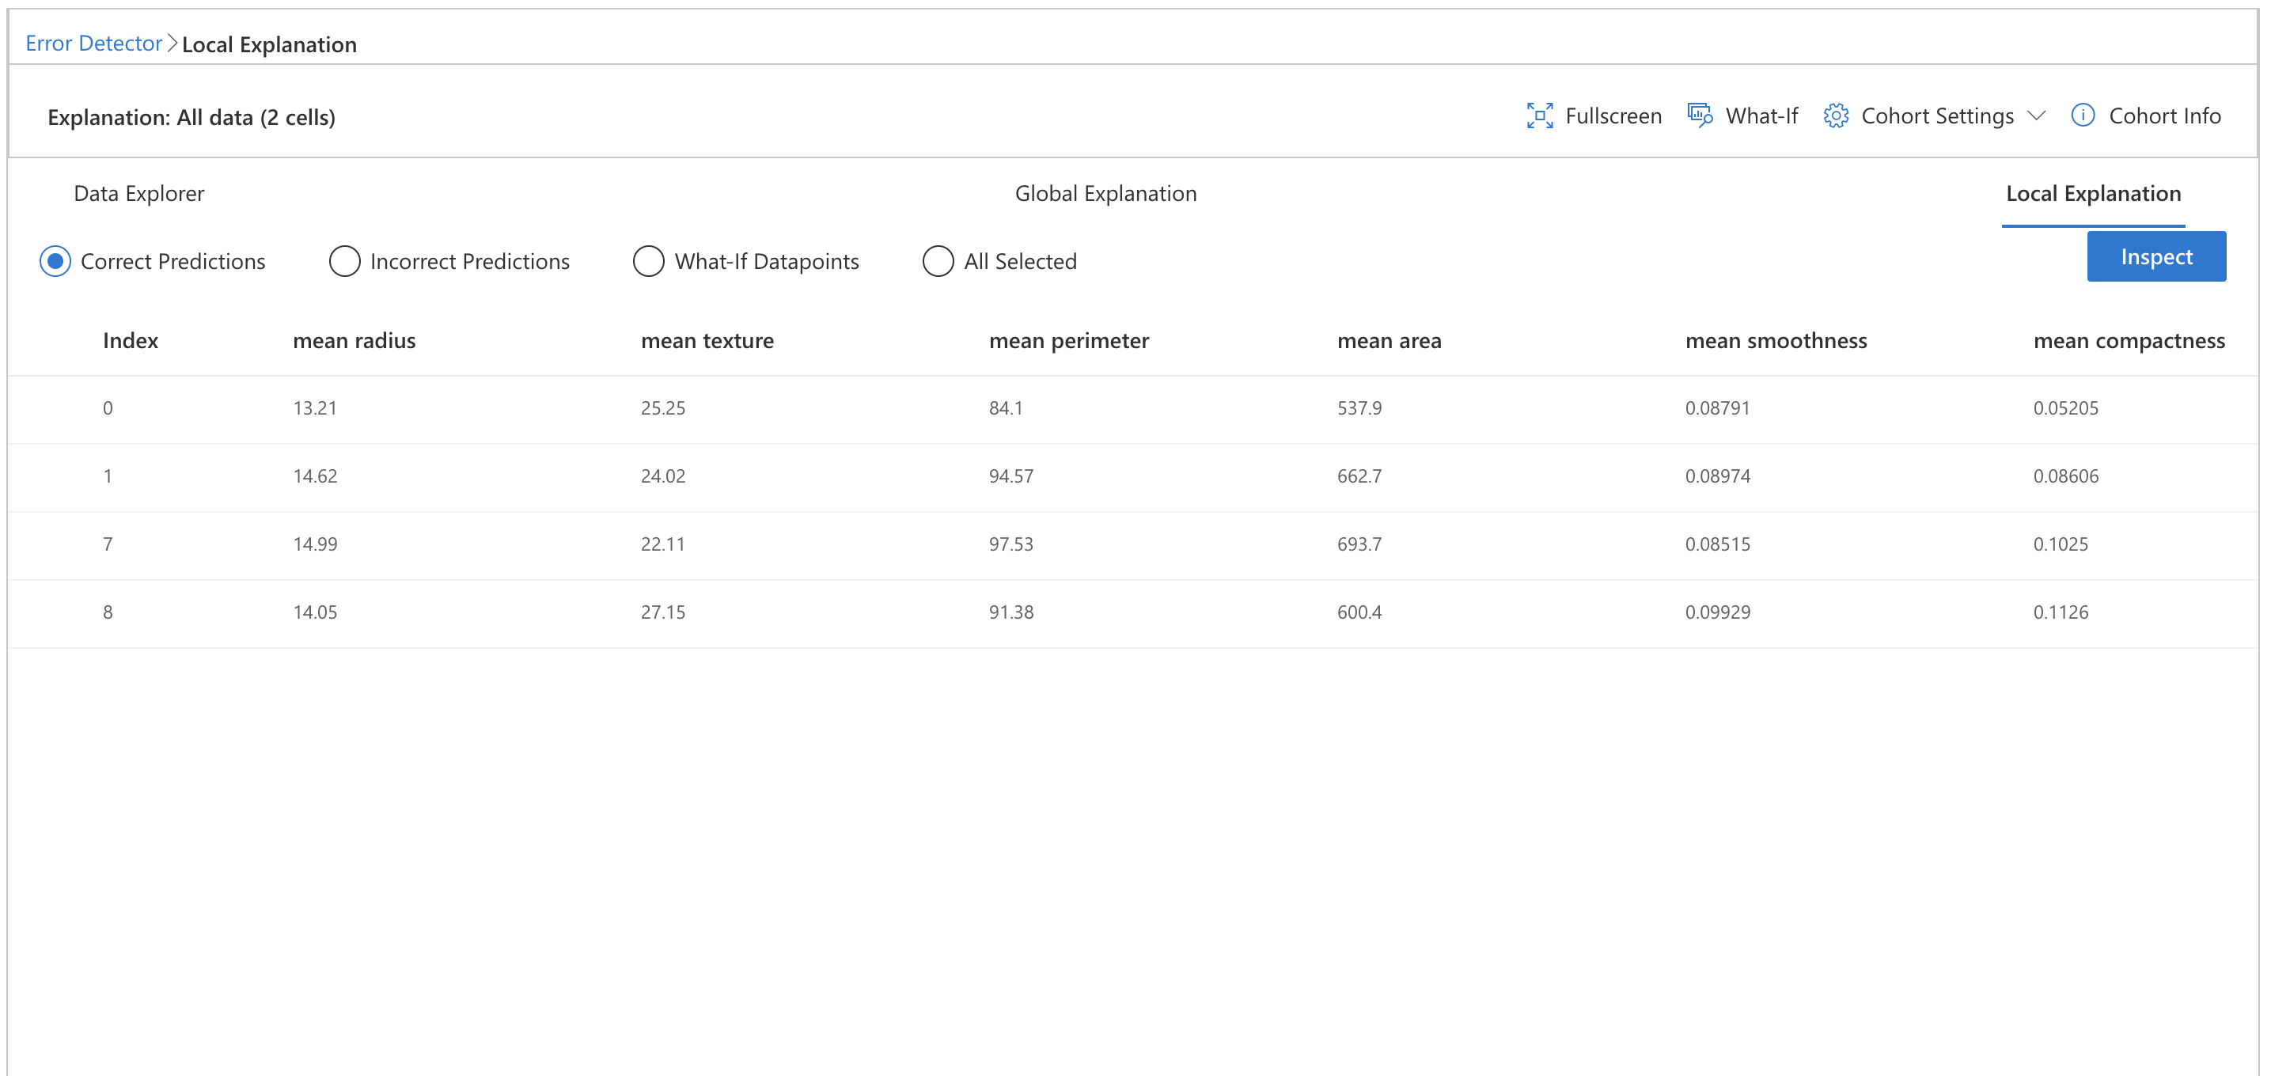Open the What-If panel icon
The image size is (2271, 1076).
point(1698,116)
